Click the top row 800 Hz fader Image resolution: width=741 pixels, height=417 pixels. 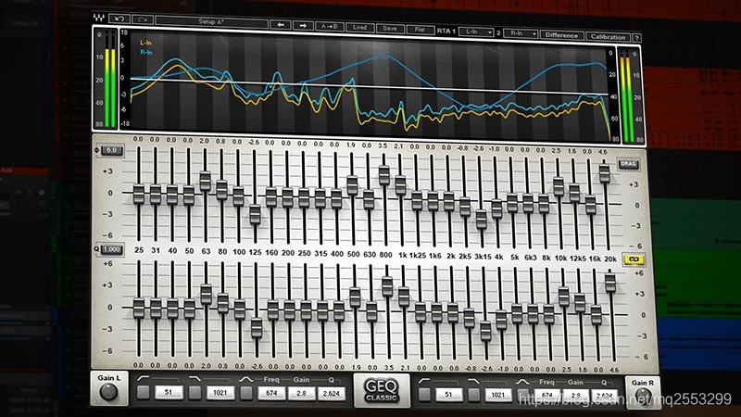click(384, 175)
